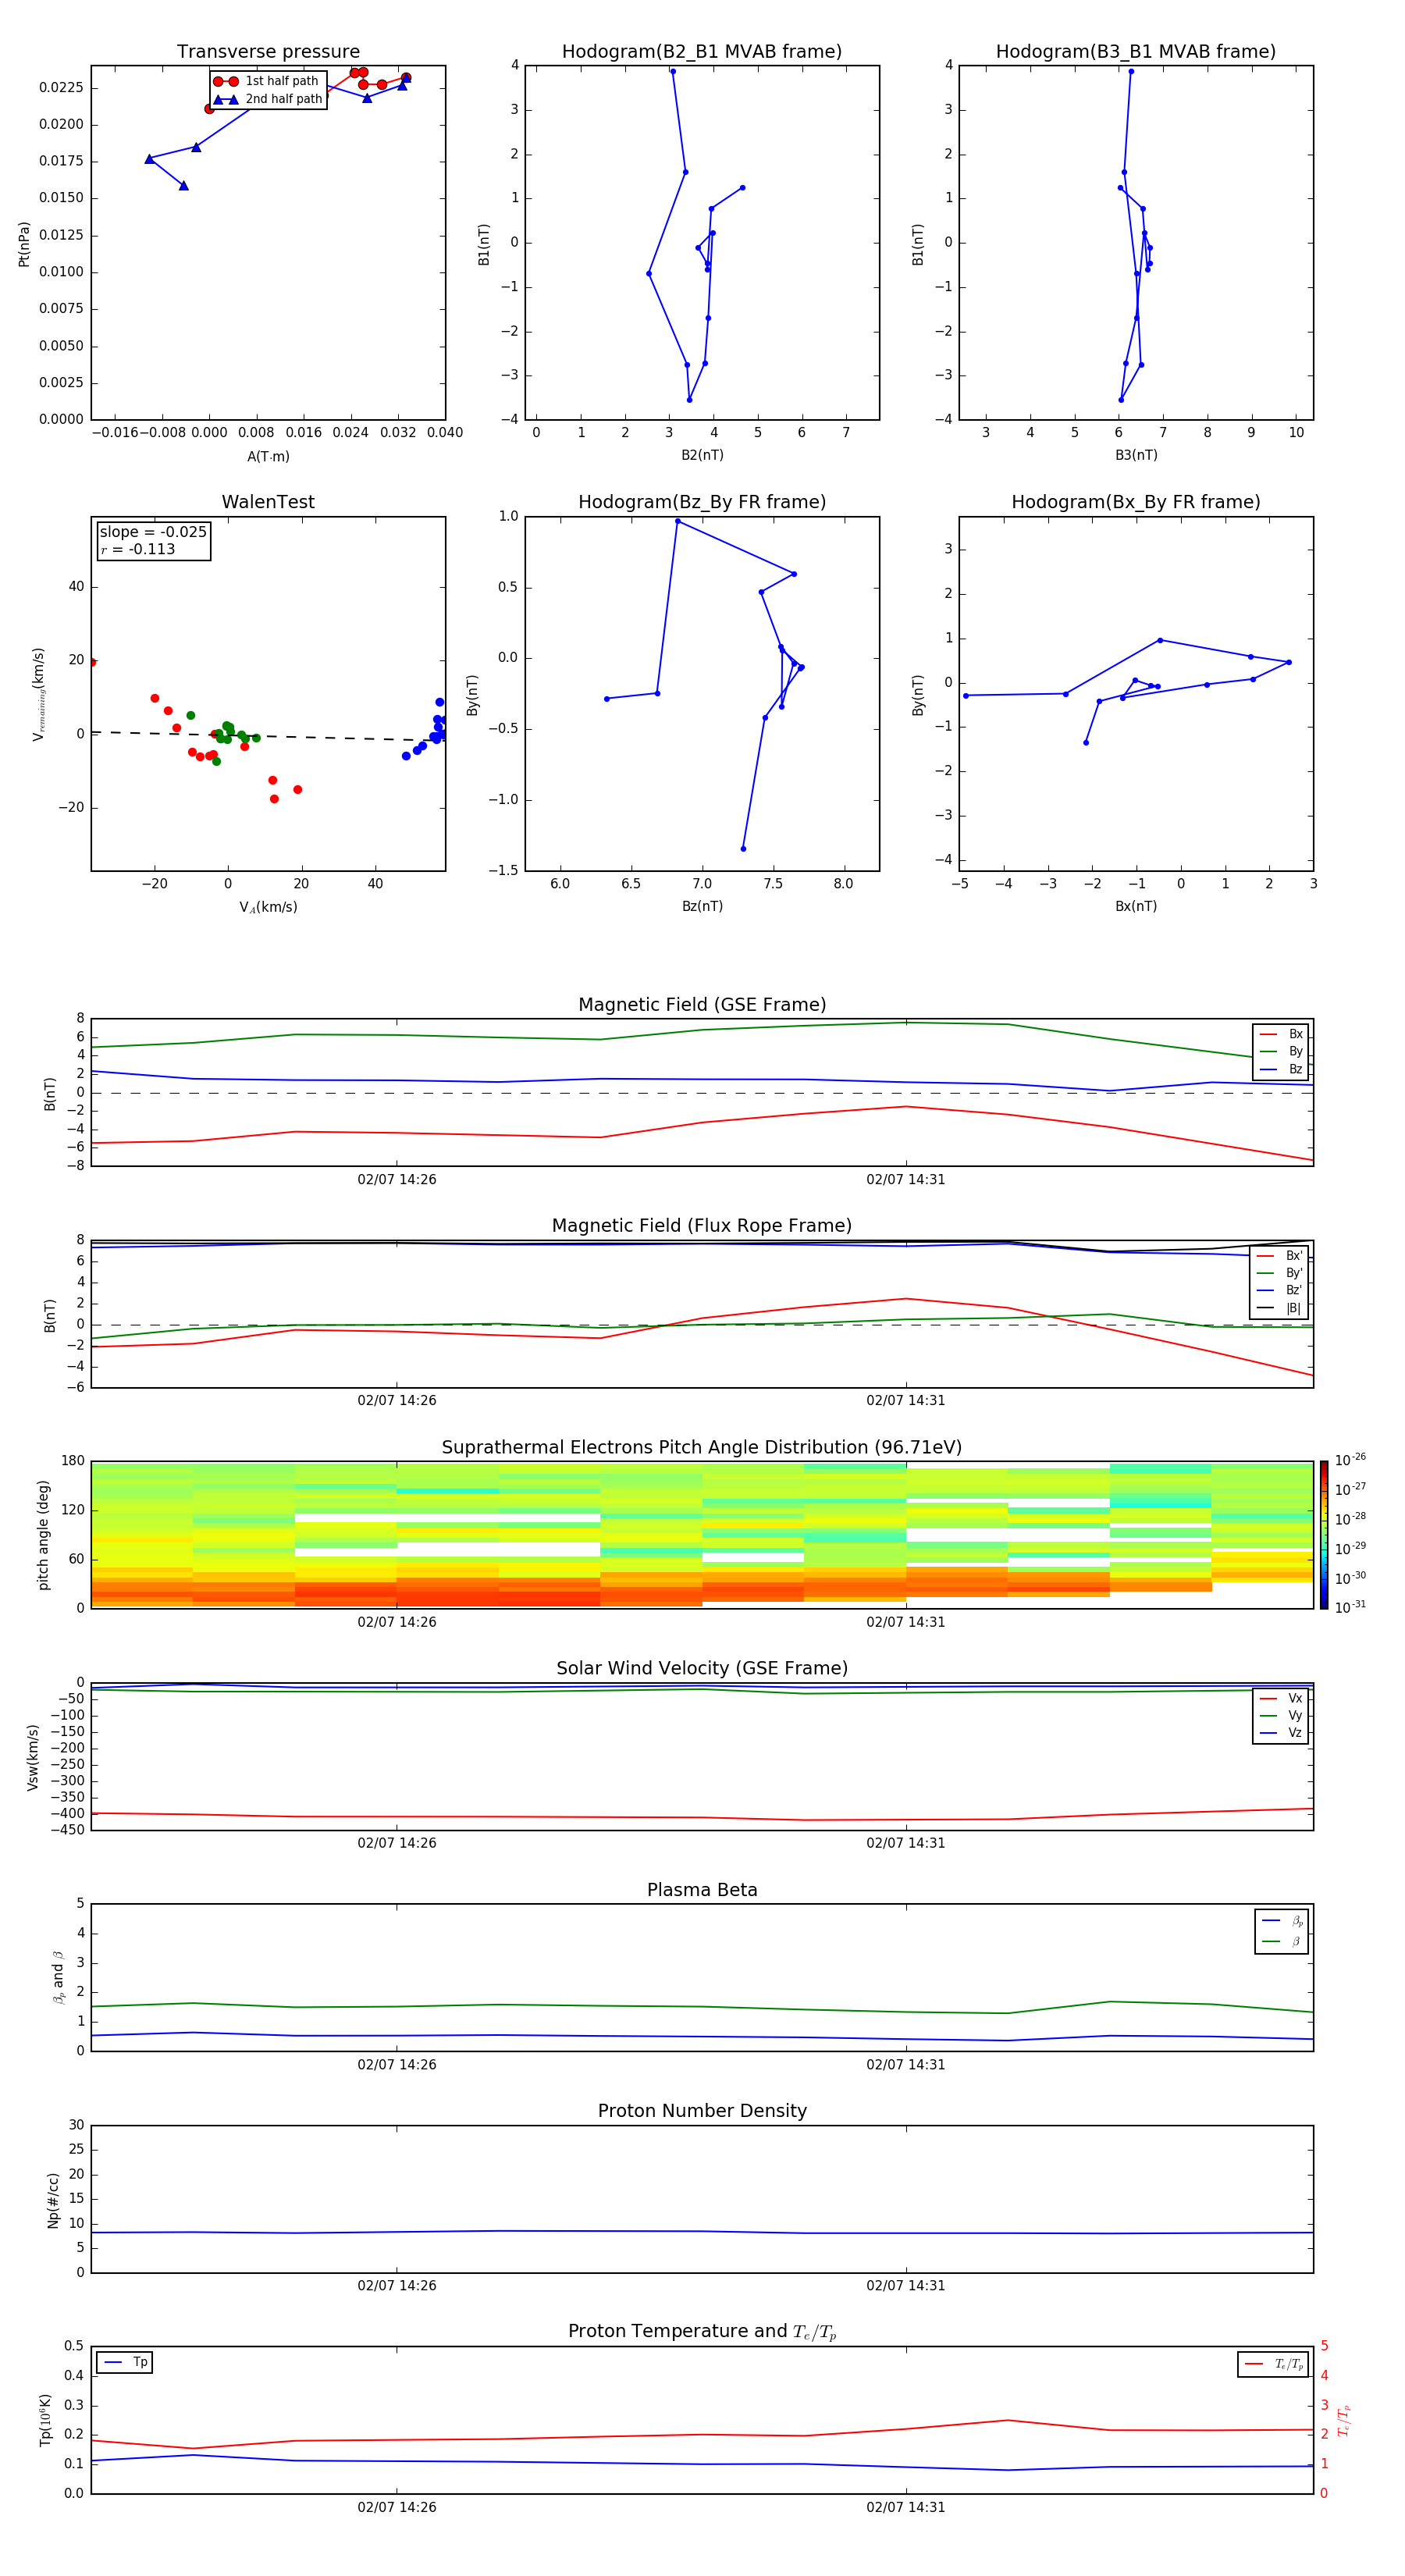The image size is (1405, 2576).
Task: Select the "βp and β" y-axis label
Action: pyautogui.click(x=58, y=1978)
